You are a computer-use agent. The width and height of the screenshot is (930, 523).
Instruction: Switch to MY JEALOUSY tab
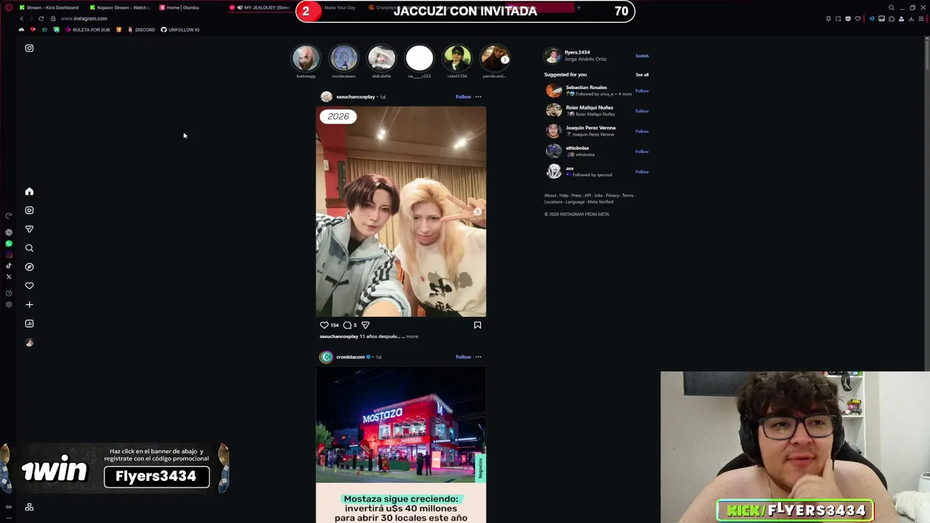(260, 7)
